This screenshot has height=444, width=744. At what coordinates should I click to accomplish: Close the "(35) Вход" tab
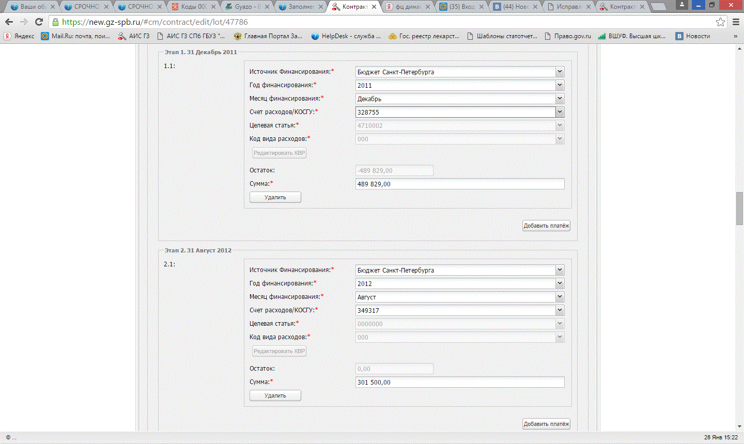click(482, 7)
